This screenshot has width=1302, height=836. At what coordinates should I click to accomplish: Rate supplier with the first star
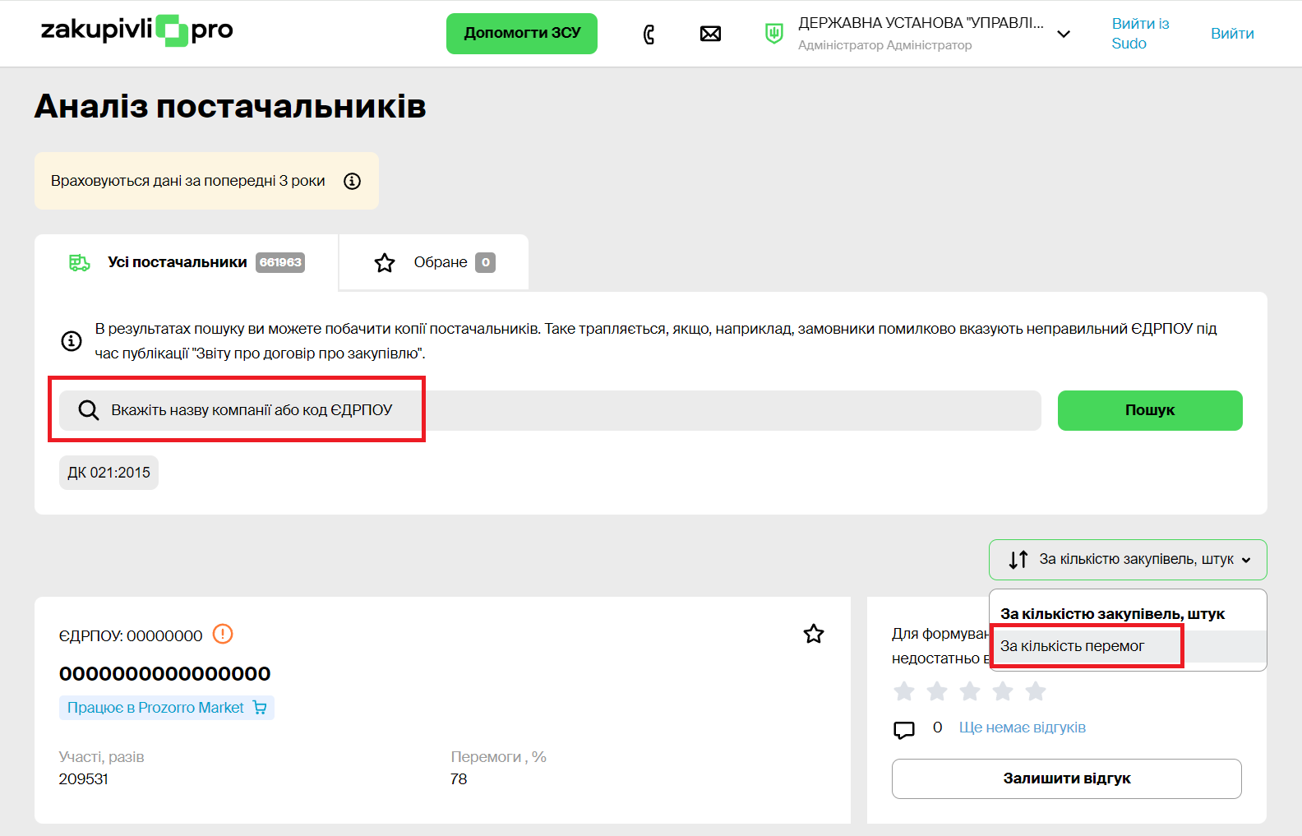(x=904, y=691)
